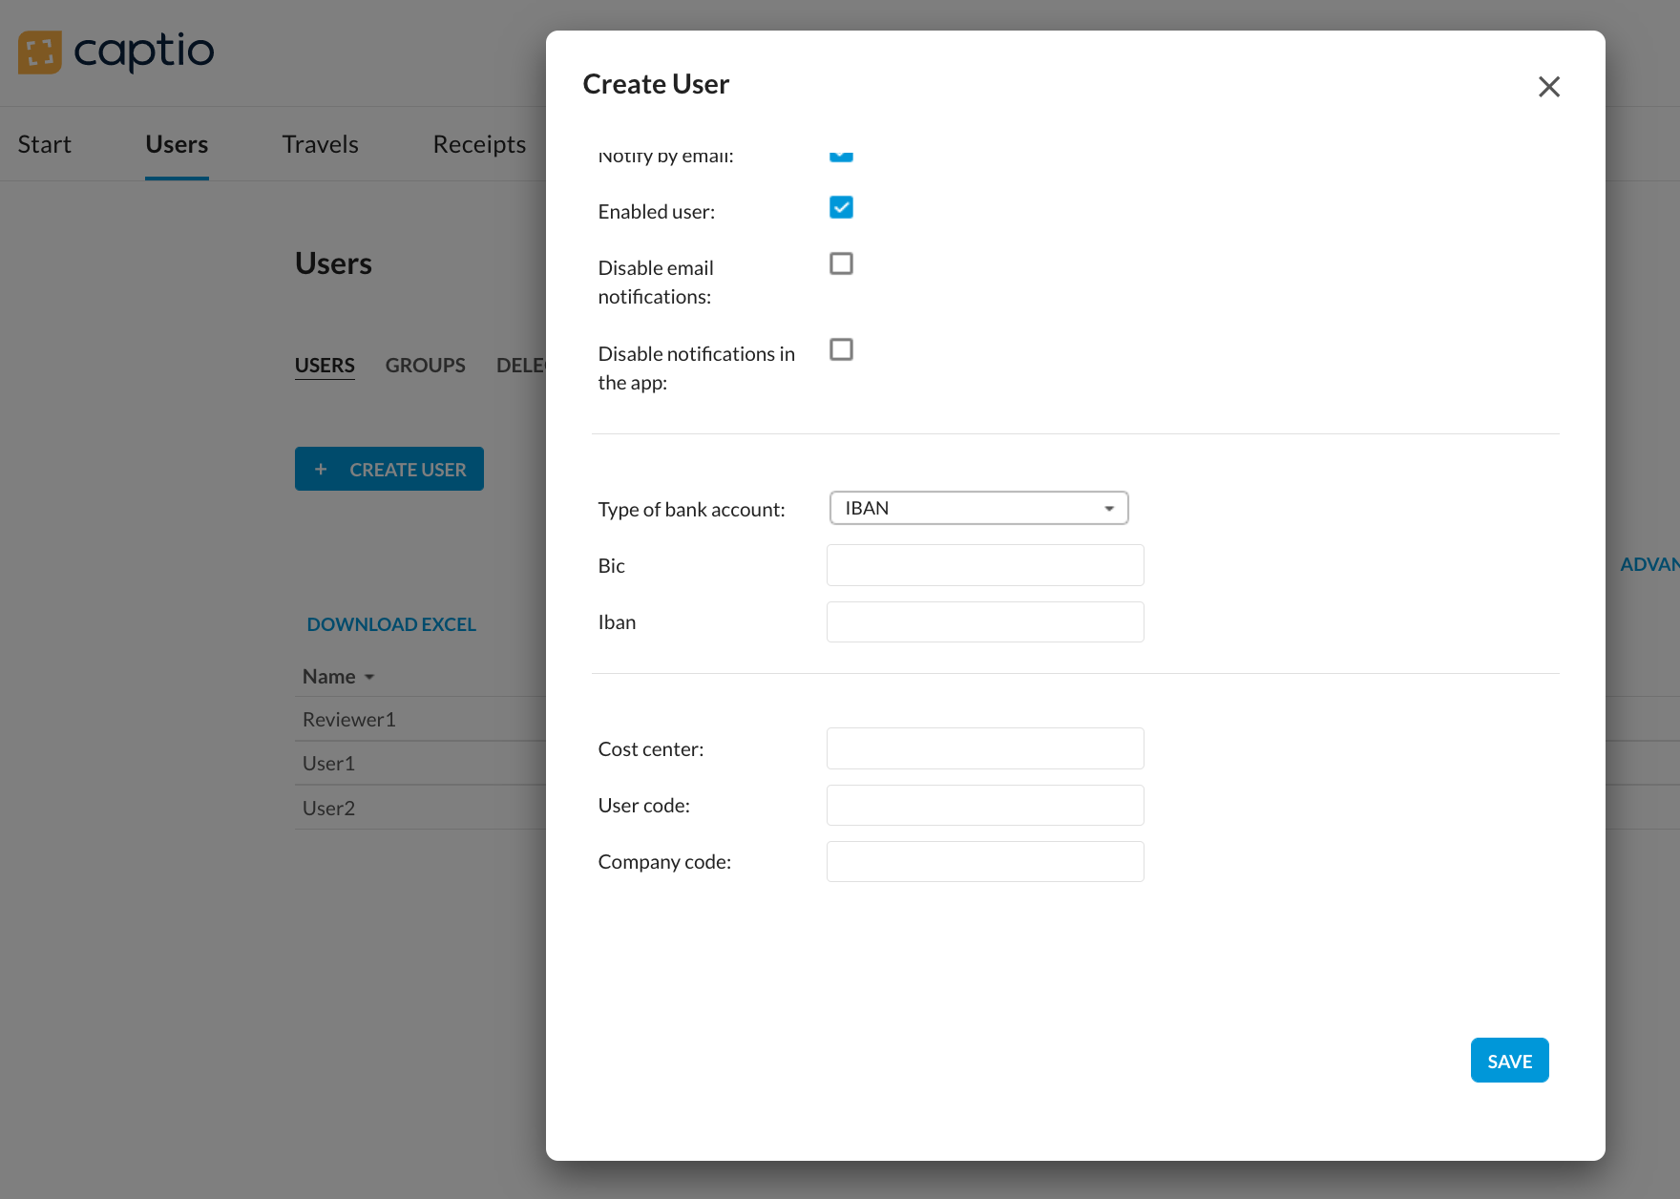Uncheck the Enabled user checkbox
This screenshot has height=1199, width=1680.
point(841,208)
